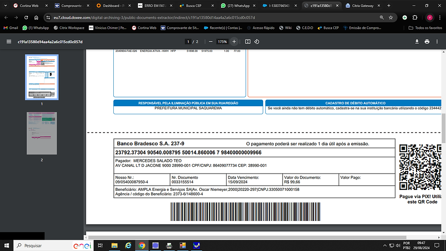Viewport: 446px width, 251px height.
Task: Click the boleto digit line 23792.37304
Action: coord(188,153)
